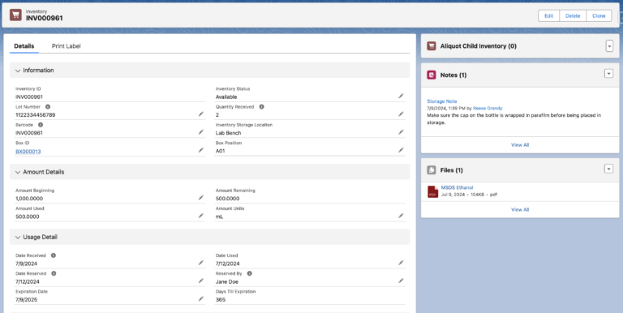The width and height of the screenshot is (623, 313).
Task: Edit Inventory Storage Location pencil icon
Action: pyautogui.click(x=401, y=132)
